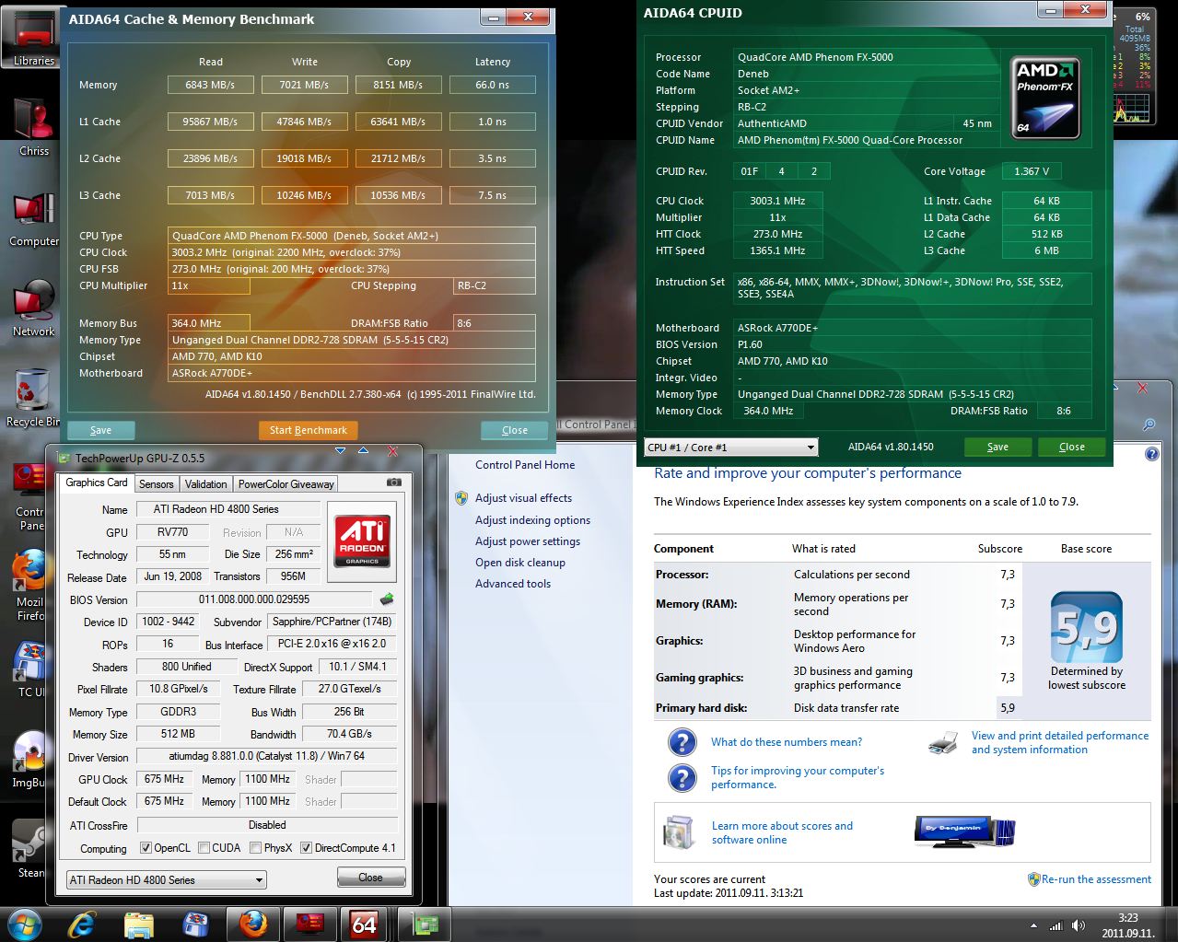Click the Start Benchmark button in AIDA64
The image size is (1178, 942).
pyautogui.click(x=308, y=430)
